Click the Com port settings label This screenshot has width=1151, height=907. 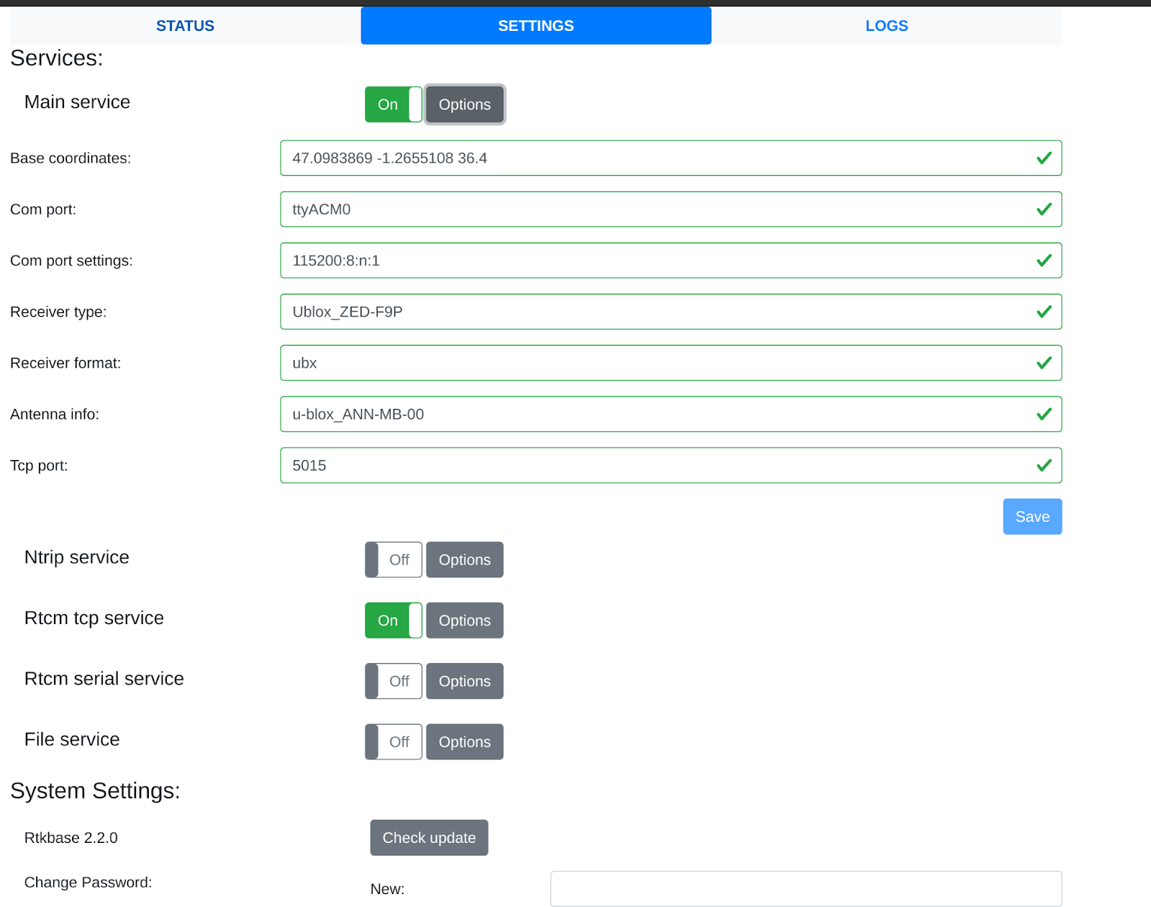click(x=71, y=261)
